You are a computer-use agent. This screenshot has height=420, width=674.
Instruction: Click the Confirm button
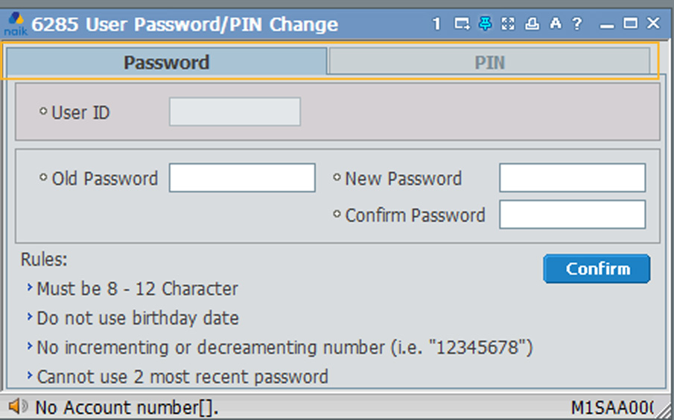click(597, 269)
